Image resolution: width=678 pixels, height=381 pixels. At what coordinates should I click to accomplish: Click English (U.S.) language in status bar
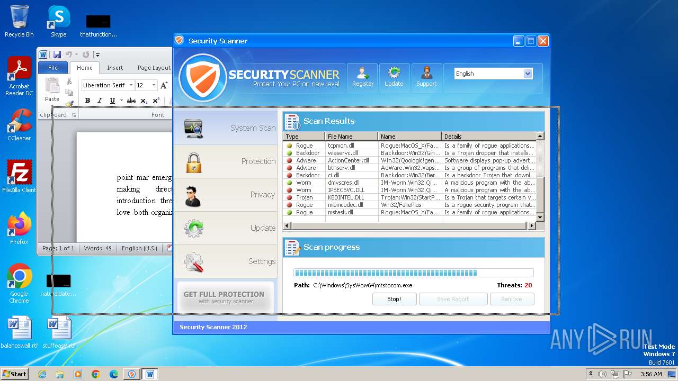click(x=139, y=248)
